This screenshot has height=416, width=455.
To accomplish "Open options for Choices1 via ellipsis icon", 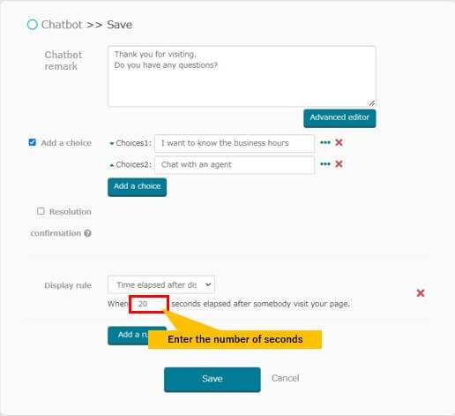I will (x=325, y=143).
